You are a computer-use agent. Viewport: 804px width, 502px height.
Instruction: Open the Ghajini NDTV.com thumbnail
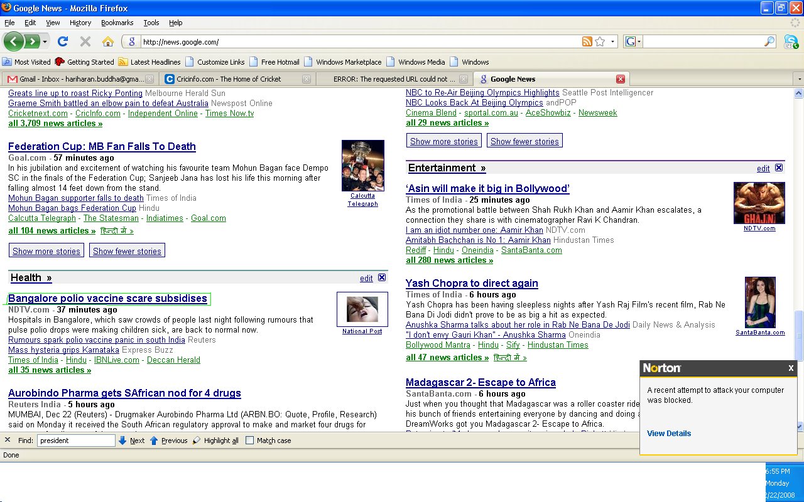click(759, 203)
